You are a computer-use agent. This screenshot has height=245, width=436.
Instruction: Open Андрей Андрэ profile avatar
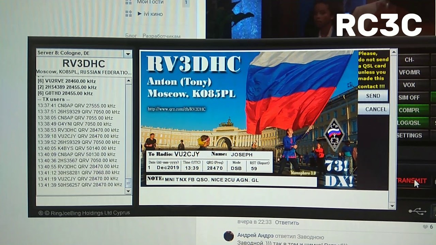(229, 236)
